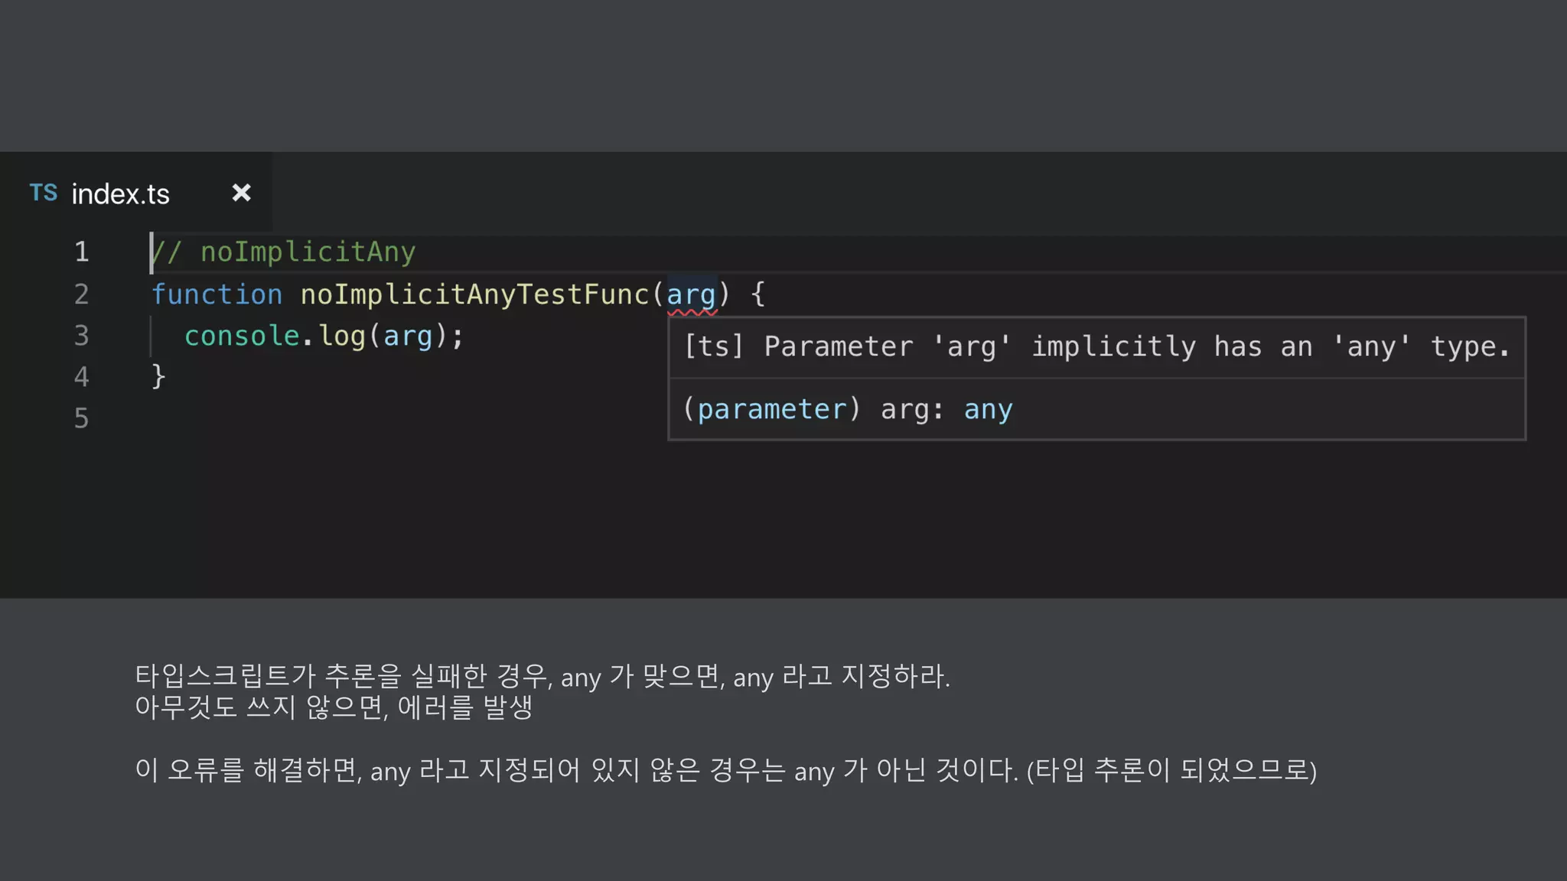Click the '[ts] Parameter' error message
Image resolution: width=1567 pixels, height=881 pixels.
coord(1097,347)
